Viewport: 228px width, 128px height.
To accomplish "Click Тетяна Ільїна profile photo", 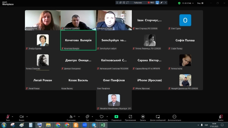I will click(185, 60).
